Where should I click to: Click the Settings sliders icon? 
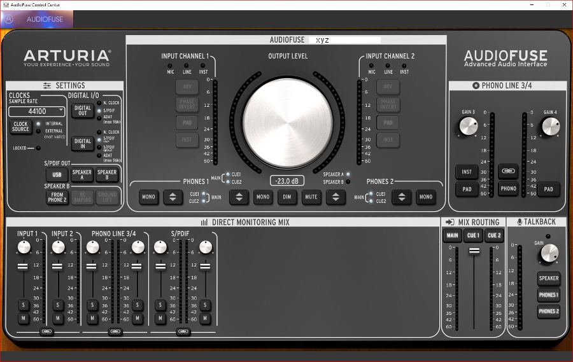click(x=47, y=85)
